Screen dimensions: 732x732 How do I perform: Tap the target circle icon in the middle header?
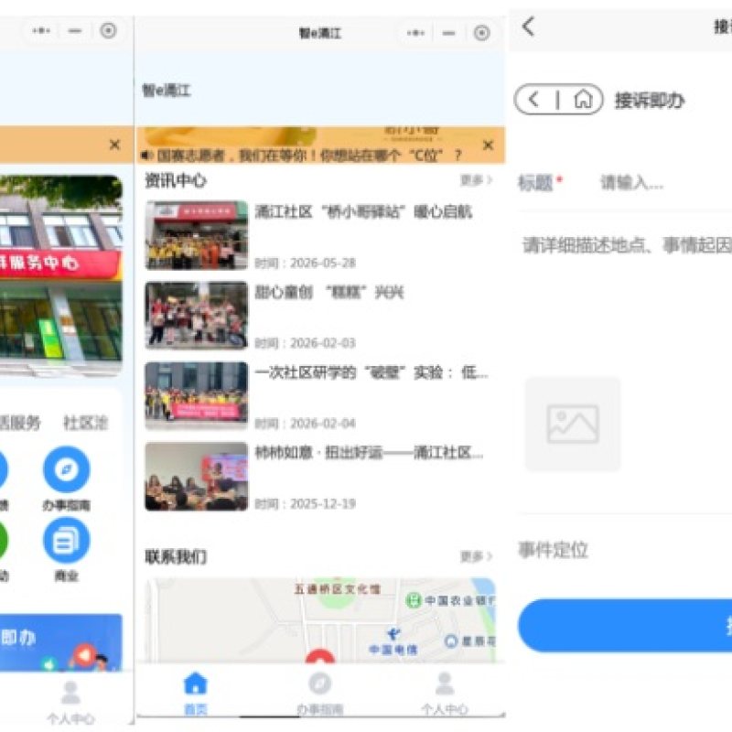point(482,33)
